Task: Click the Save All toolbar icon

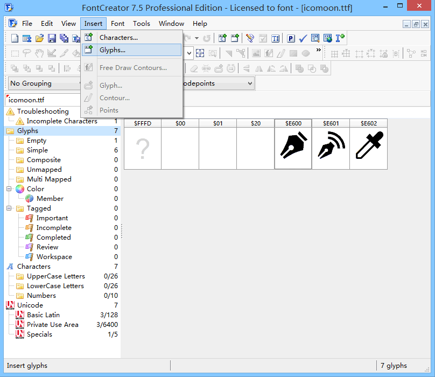Action: [x=64, y=38]
